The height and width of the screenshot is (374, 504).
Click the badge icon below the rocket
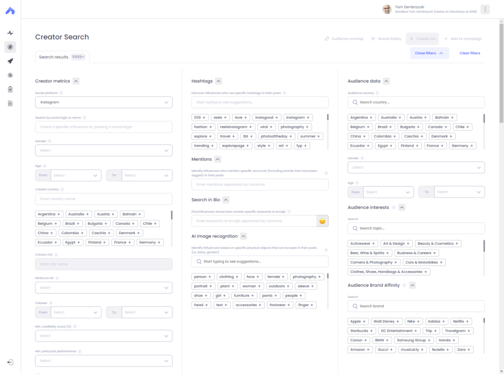point(10,75)
